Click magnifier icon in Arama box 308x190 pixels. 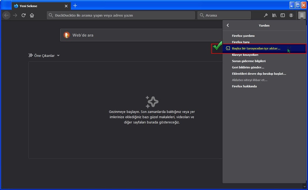click(x=202, y=15)
